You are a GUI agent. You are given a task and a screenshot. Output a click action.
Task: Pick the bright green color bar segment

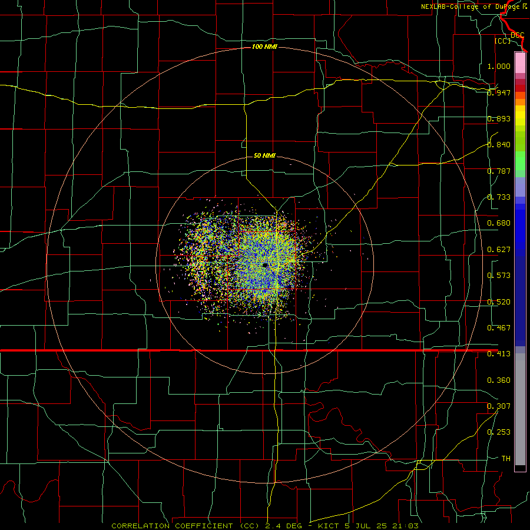pyautogui.click(x=520, y=161)
